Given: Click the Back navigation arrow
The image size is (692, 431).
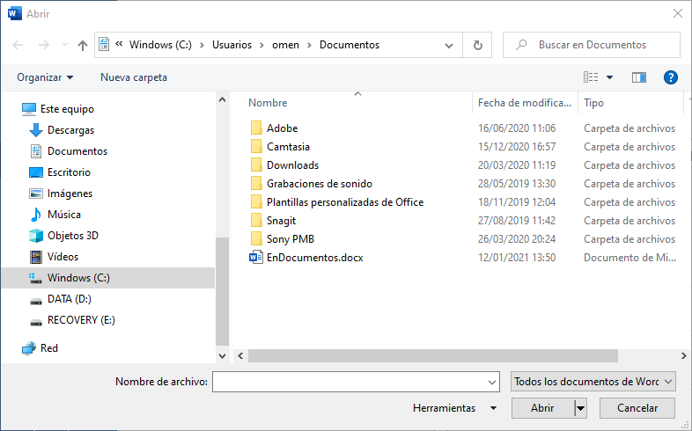Looking at the screenshot, I should (18, 45).
